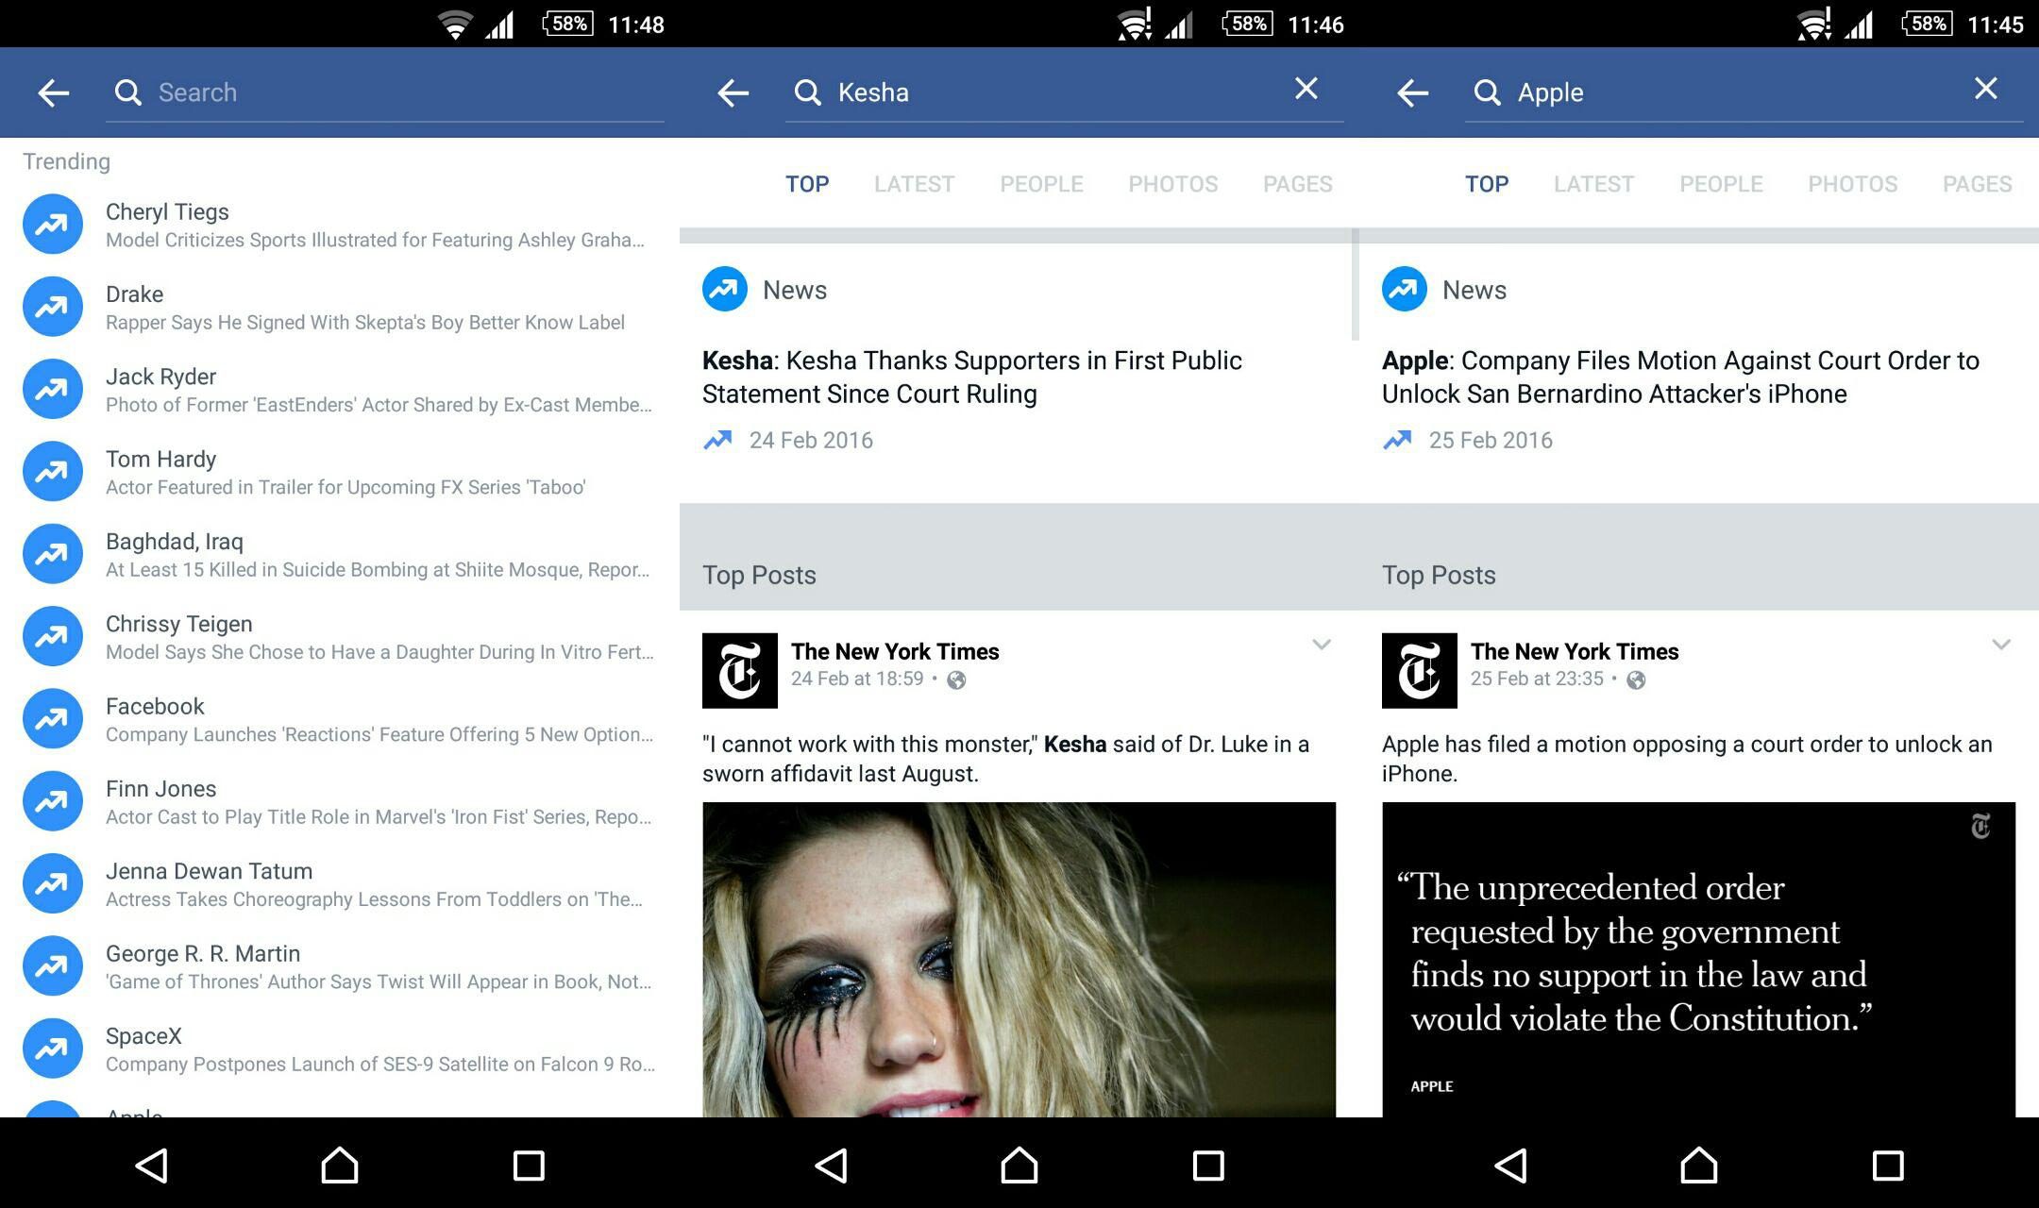The height and width of the screenshot is (1208, 2039).
Task: Select TOP tab in Apple results
Action: click(1487, 184)
